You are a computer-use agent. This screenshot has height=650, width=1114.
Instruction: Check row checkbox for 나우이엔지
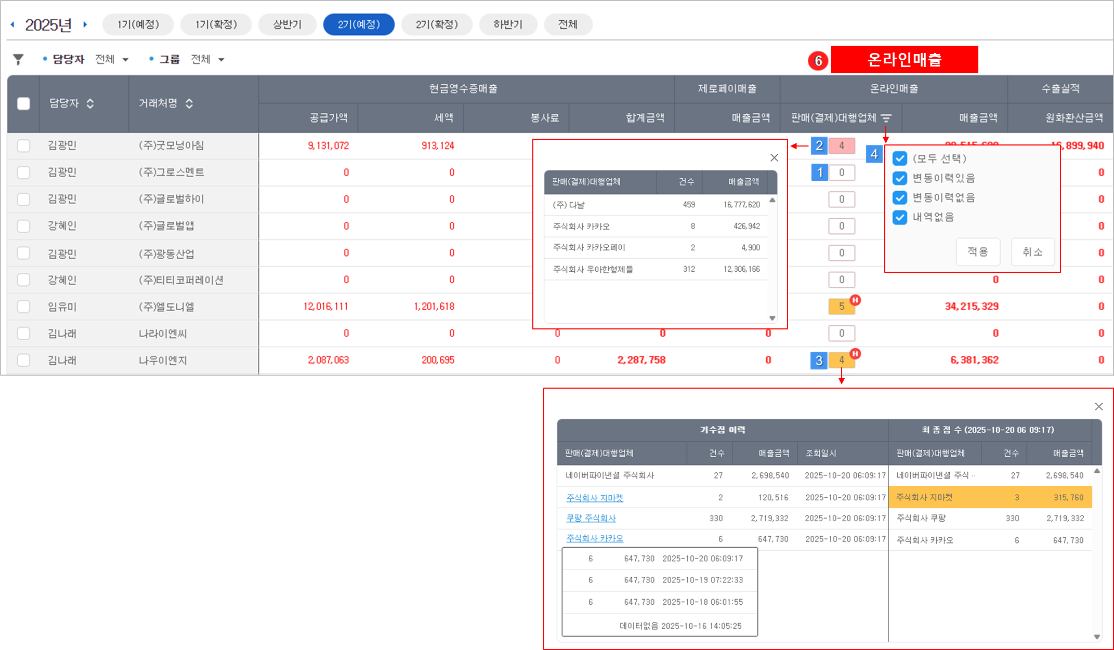click(23, 360)
